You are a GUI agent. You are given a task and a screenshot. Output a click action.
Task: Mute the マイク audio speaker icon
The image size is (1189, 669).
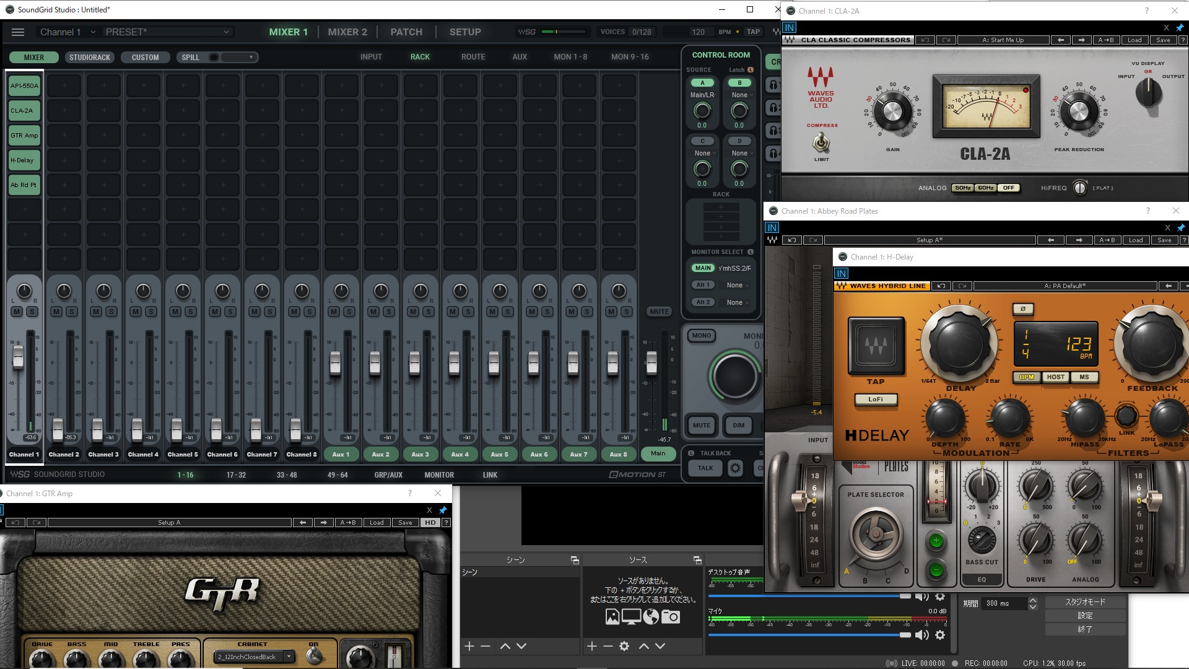tap(922, 635)
